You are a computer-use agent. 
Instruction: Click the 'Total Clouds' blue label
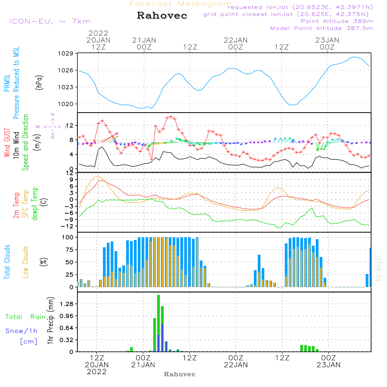[7, 262]
